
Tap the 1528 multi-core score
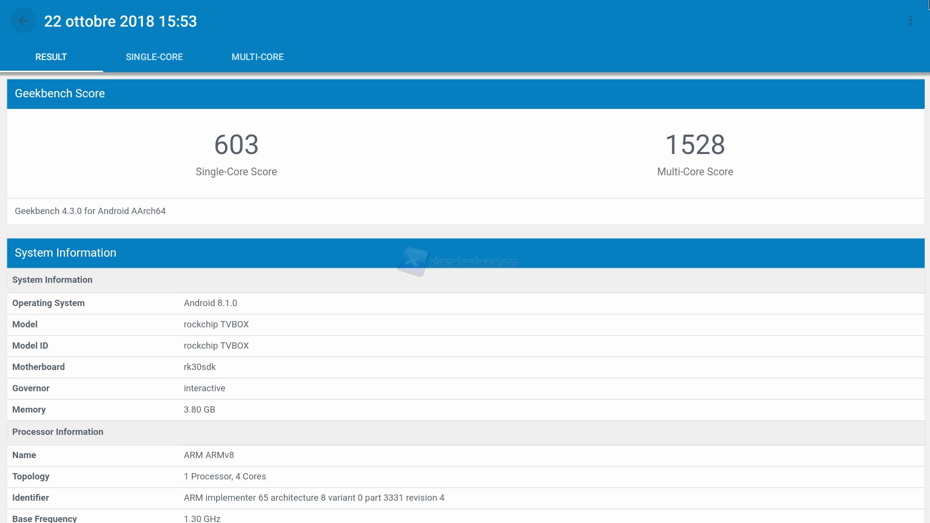(695, 145)
